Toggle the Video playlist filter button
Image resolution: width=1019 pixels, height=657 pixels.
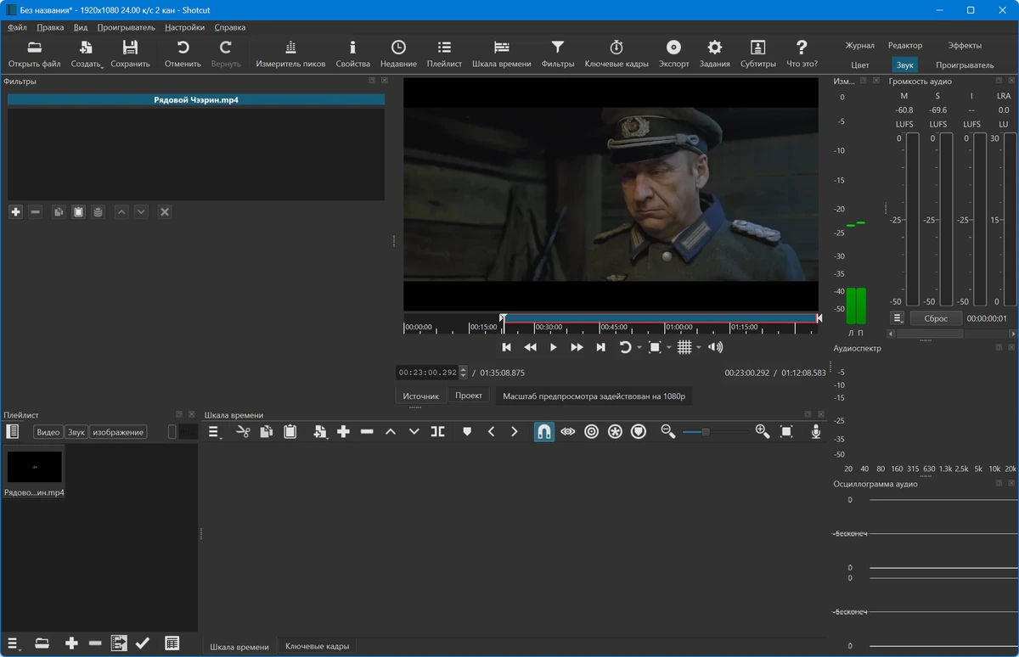click(x=48, y=432)
